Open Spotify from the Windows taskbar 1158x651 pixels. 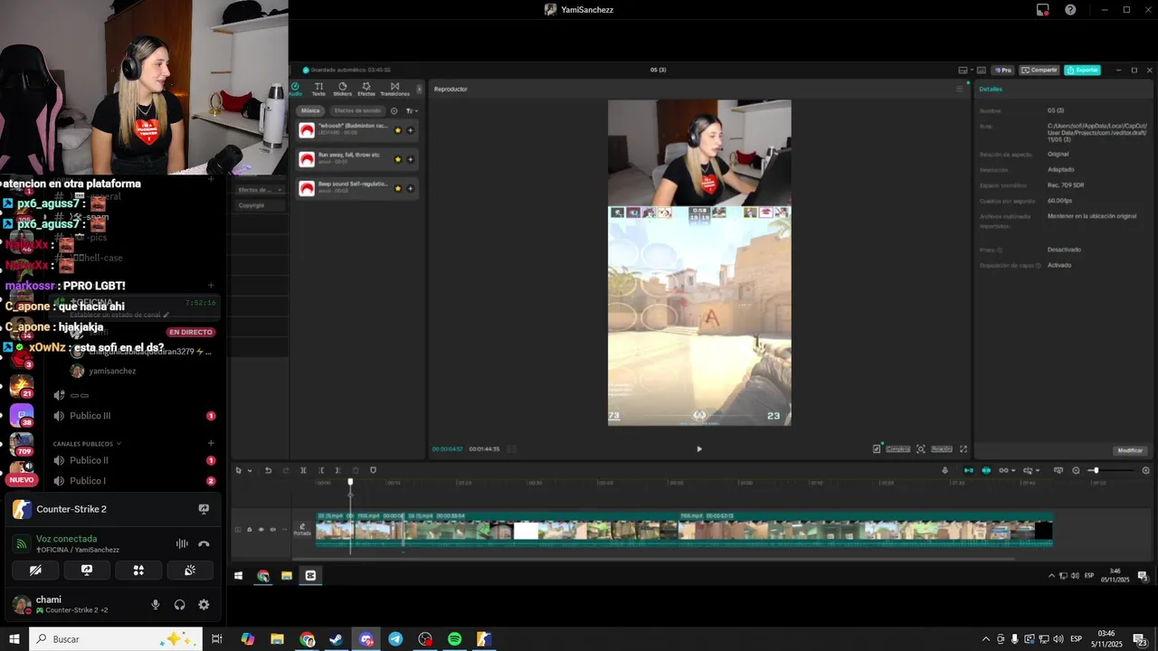point(454,639)
